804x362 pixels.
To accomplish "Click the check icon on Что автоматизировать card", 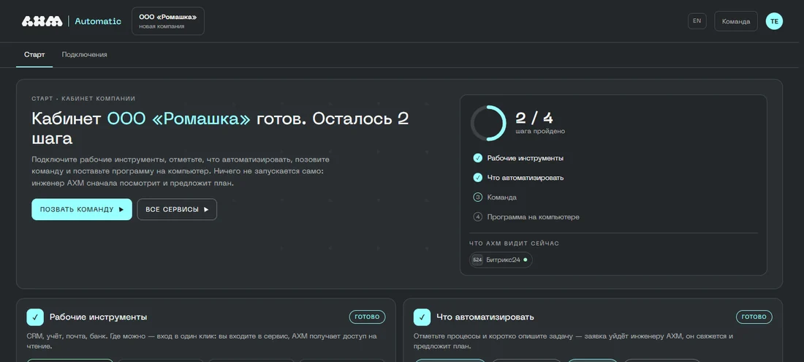I will tap(422, 317).
